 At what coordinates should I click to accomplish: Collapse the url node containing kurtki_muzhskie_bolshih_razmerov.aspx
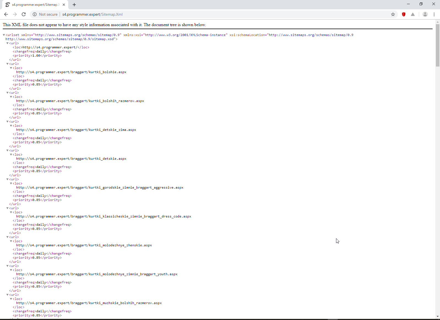[7, 295]
